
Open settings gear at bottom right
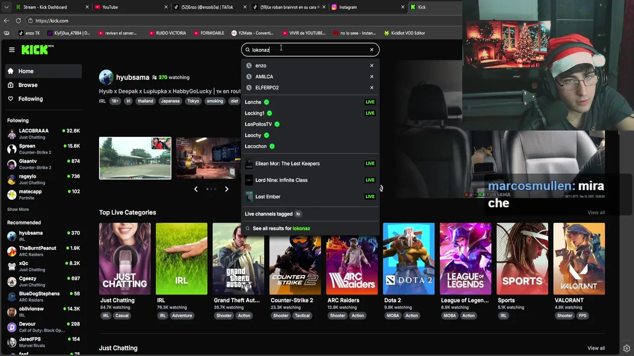click(627, 348)
